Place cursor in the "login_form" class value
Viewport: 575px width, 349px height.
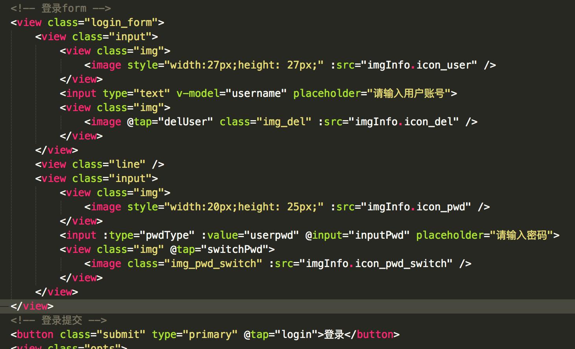click(x=122, y=22)
